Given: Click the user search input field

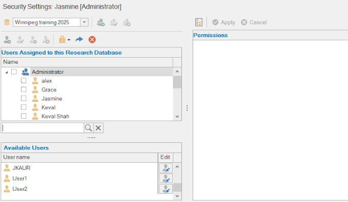Looking at the screenshot, I should pos(42,128).
